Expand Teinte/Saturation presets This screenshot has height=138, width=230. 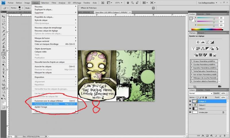point(192,71)
